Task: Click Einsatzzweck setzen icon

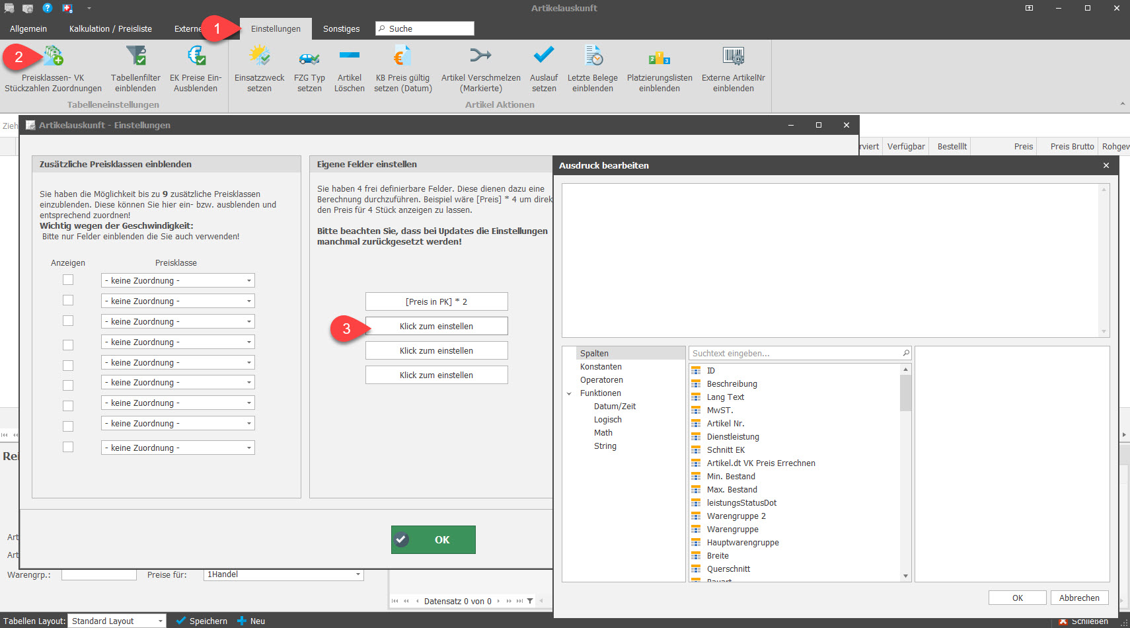Action: (x=259, y=56)
